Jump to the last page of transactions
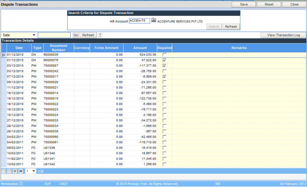The image size is (307, 187). coord(21,171)
